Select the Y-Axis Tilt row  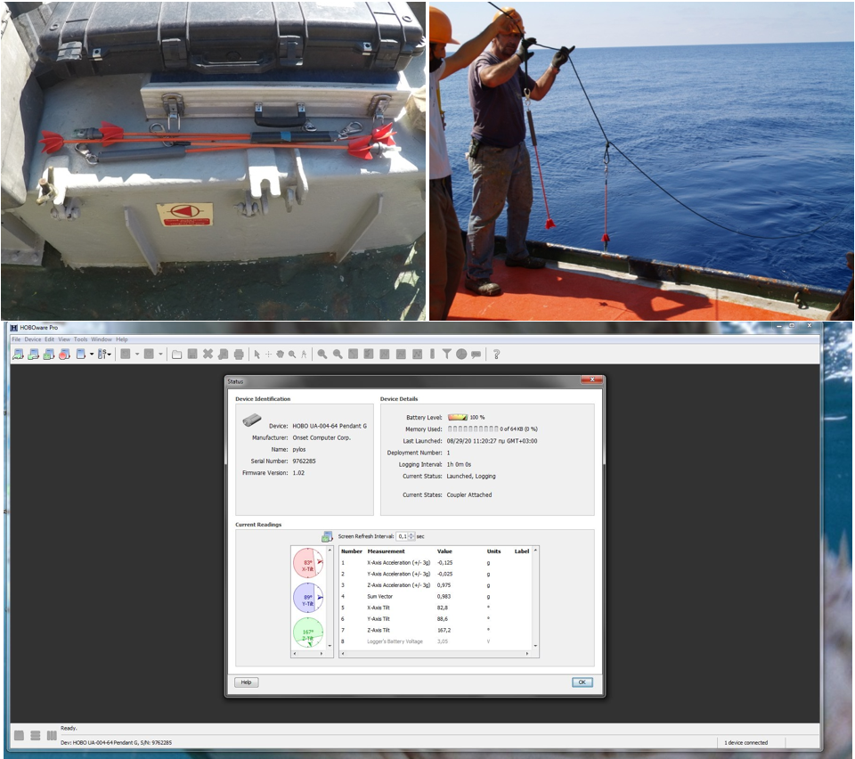coord(436,619)
